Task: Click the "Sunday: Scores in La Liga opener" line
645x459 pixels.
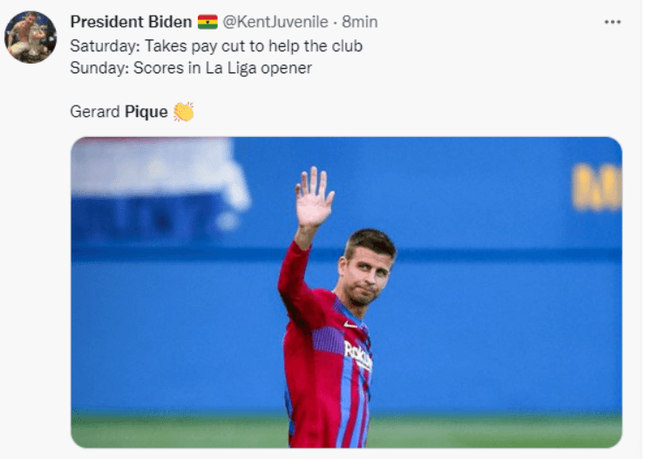Action: pos(191,68)
